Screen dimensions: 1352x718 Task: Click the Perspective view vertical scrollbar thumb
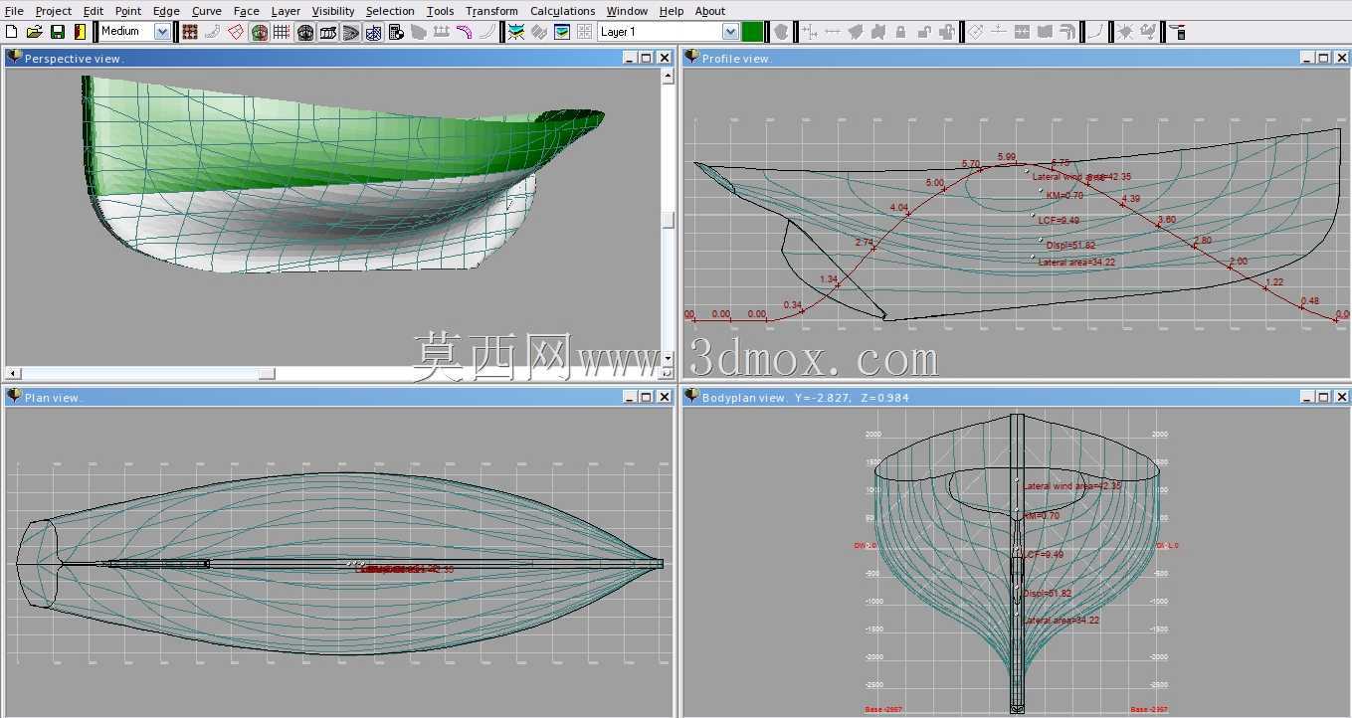tap(668, 220)
